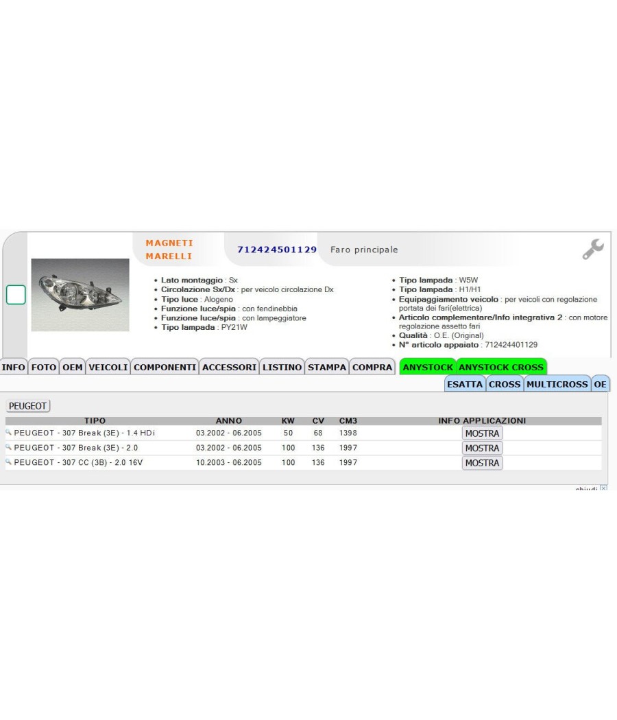
Task: Click year range 10.2003 - 06.2005
Action: [228, 462]
